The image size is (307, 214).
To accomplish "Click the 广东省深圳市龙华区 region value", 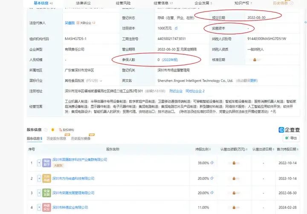I will pyautogui.click(x=79, y=70).
